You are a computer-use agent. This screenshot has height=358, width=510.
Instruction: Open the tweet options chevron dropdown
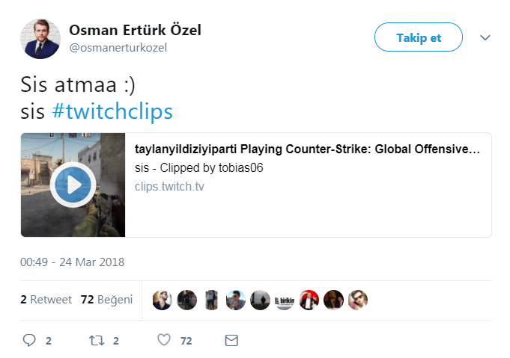(x=485, y=37)
